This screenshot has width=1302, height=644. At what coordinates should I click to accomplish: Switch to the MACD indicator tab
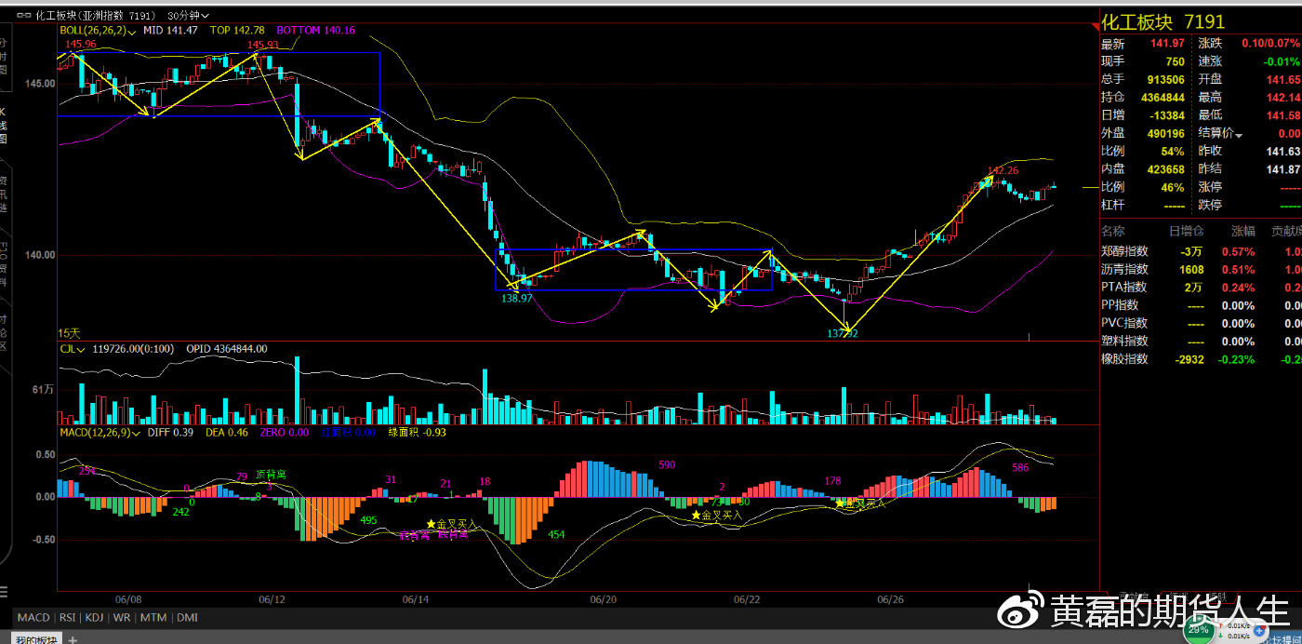pyautogui.click(x=33, y=618)
